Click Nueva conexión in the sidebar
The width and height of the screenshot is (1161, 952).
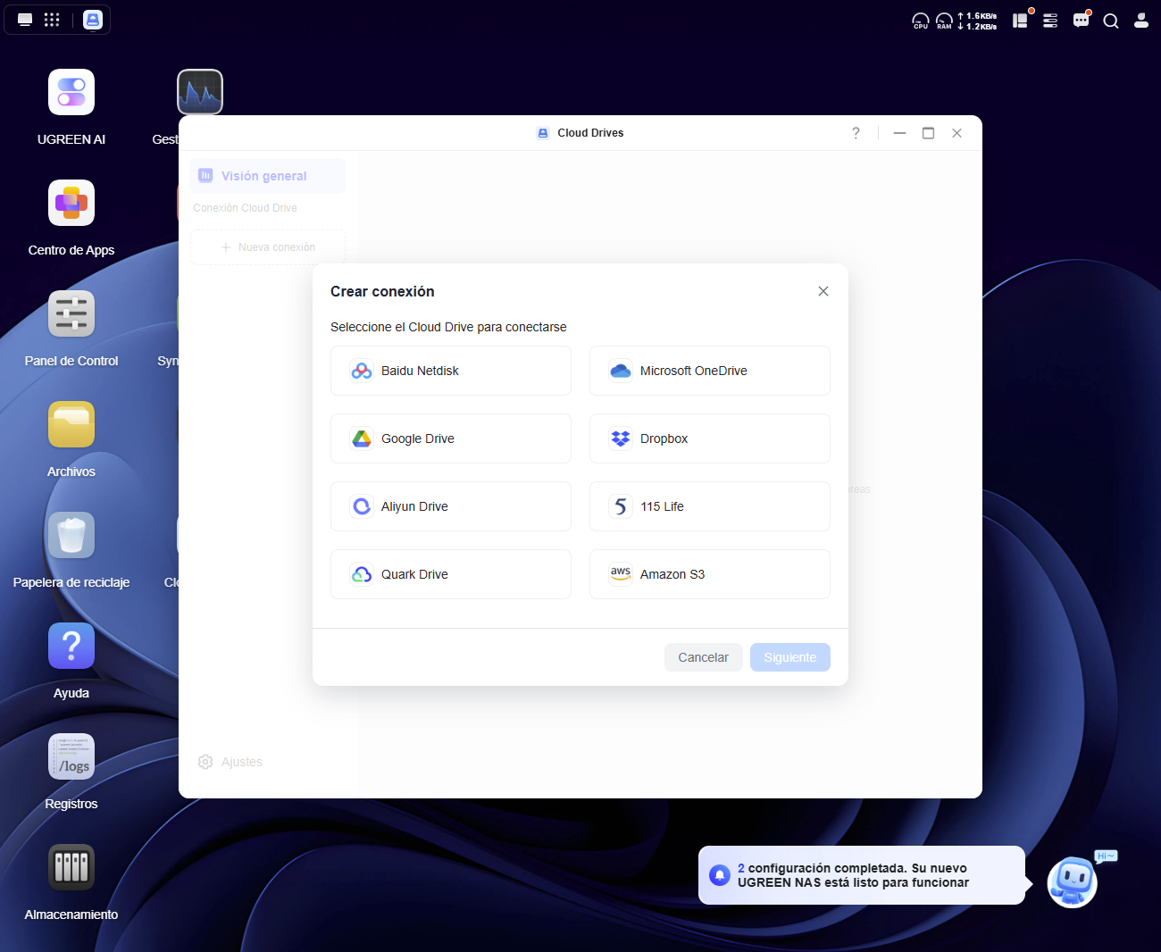pyautogui.click(x=268, y=247)
